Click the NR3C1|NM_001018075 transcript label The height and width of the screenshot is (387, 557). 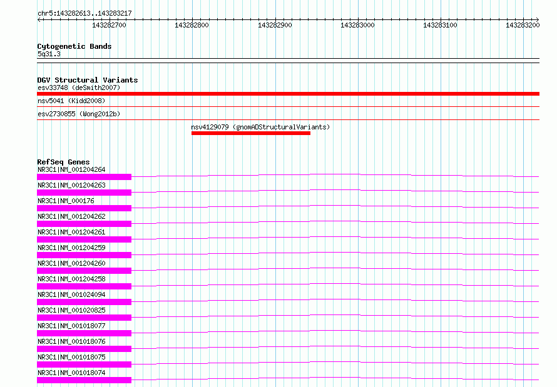tap(71, 357)
